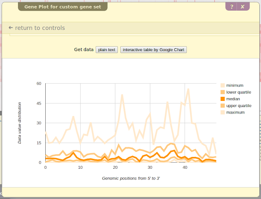Click the lower quartile legend label

click(x=239, y=92)
